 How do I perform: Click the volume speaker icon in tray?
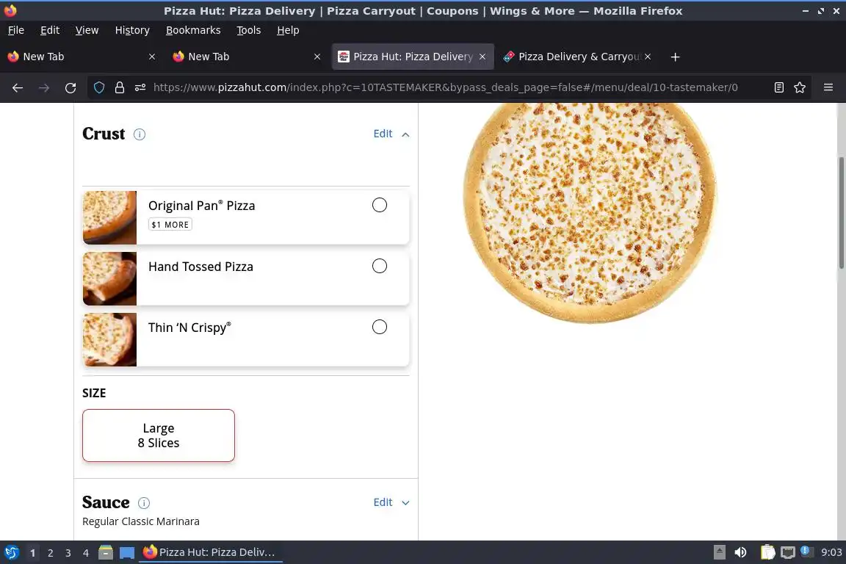click(741, 552)
